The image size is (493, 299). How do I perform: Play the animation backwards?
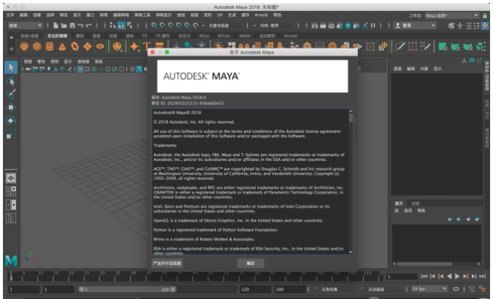(449, 276)
